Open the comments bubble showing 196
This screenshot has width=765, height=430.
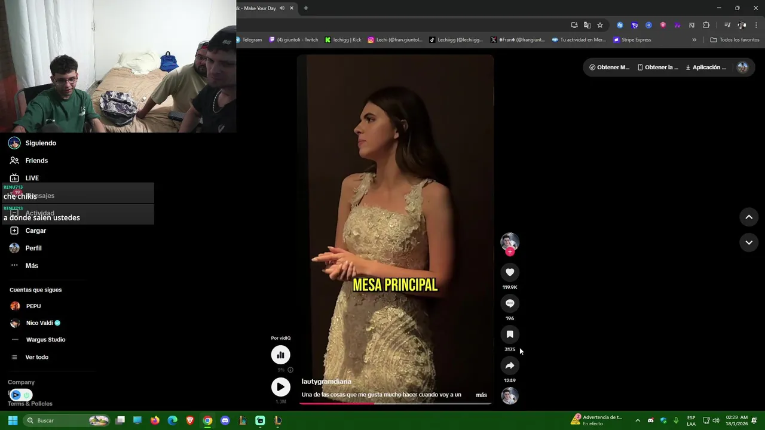click(x=510, y=303)
